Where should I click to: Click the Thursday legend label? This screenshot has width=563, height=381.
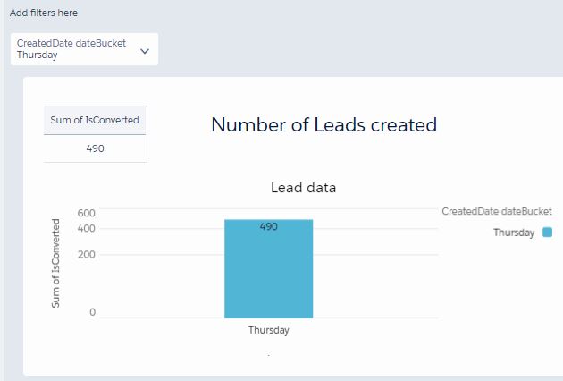pyautogui.click(x=514, y=233)
